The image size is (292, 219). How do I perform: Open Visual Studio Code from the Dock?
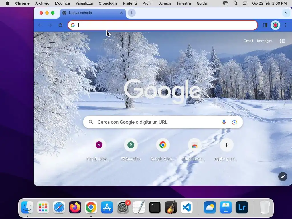coord(187,207)
